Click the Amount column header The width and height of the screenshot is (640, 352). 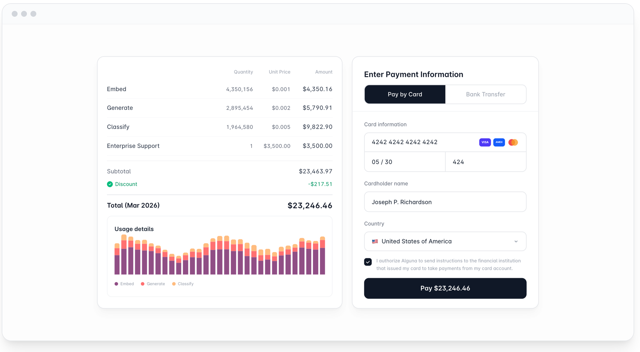coord(324,72)
